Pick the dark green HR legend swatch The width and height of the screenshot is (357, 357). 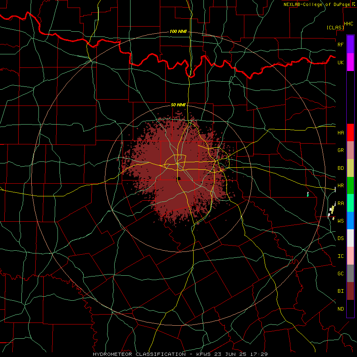pyautogui.click(x=350, y=185)
